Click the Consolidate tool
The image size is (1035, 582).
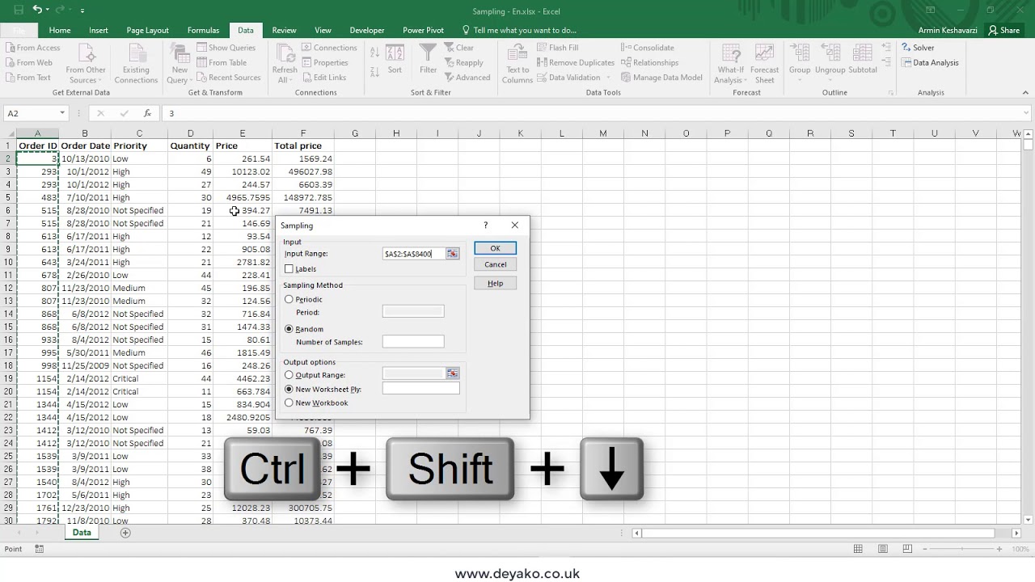pos(647,48)
